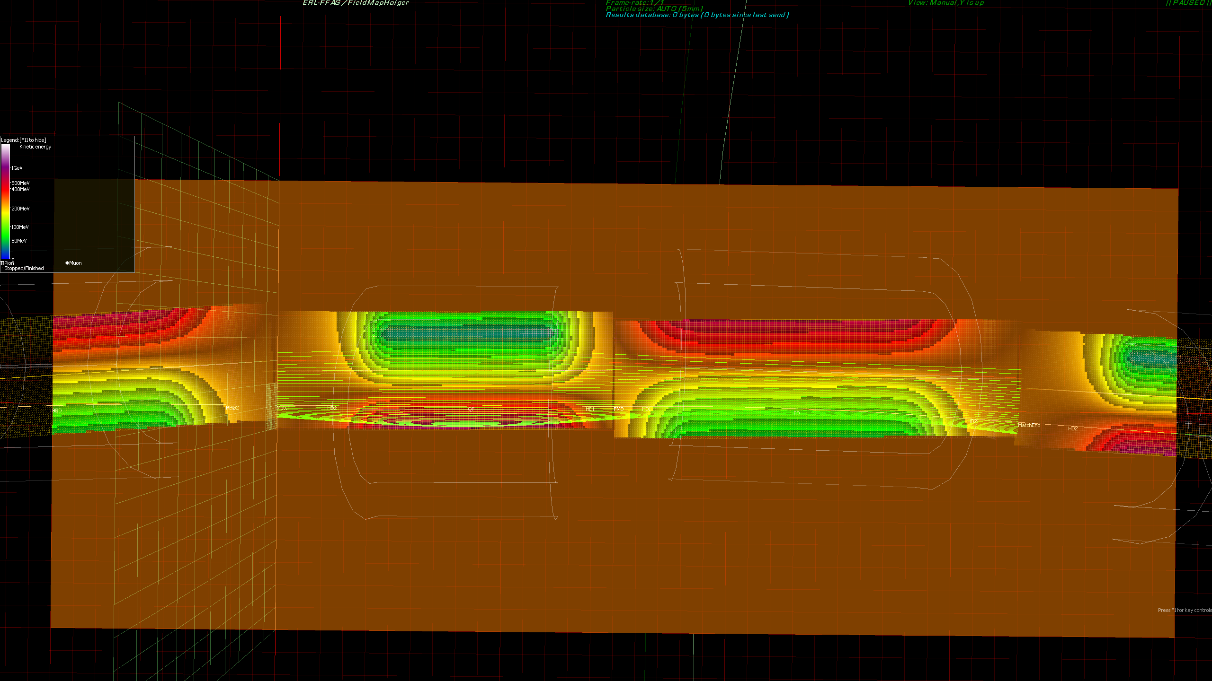This screenshot has width=1212, height=681.
Task: Click the 200MeV mark on the legend scale
Action: [20, 209]
